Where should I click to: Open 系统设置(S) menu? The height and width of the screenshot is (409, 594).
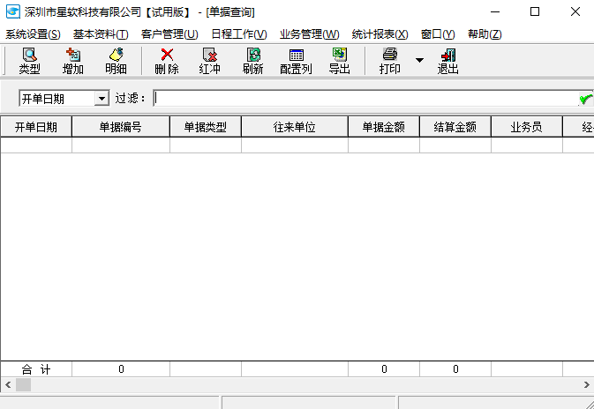point(33,34)
